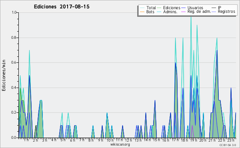Click the wikiscan.org source text
Viewport: 240px width, 148px height.
coord(120,144)
